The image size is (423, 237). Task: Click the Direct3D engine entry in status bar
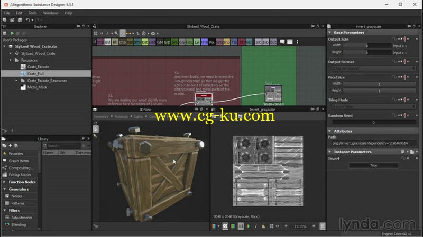pos(396,234)
